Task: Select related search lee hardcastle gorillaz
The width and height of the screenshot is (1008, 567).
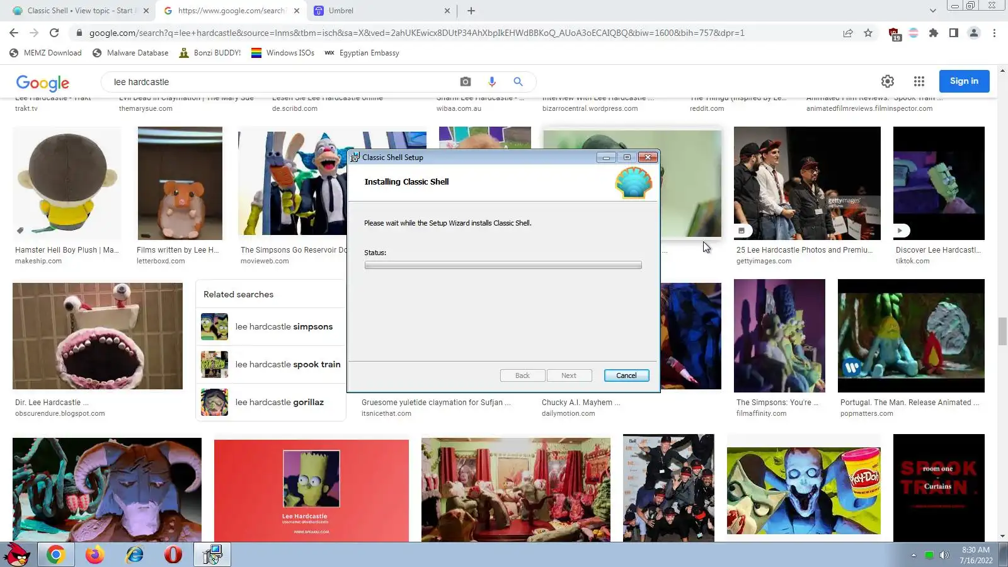Action: coord(271,402)
